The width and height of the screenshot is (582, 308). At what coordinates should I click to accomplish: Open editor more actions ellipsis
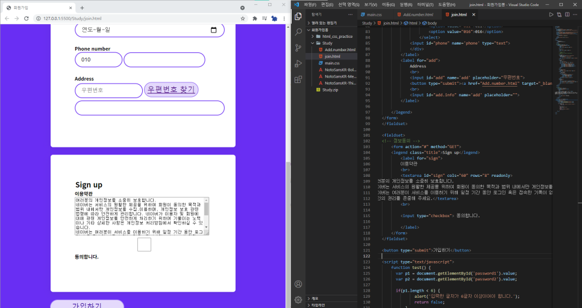tap(575, 14)
